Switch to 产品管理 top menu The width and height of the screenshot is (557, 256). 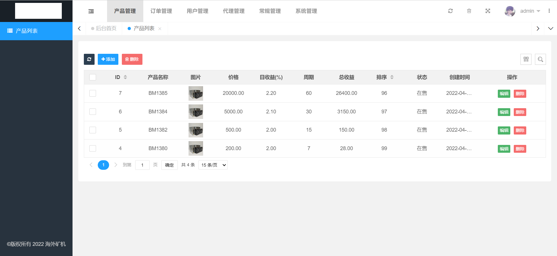tap(125, 11)
